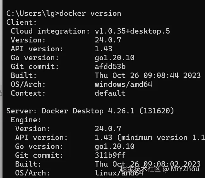Click the Client API version 1.43
Screen dimensions: 205x178
(x=103, y=49)
